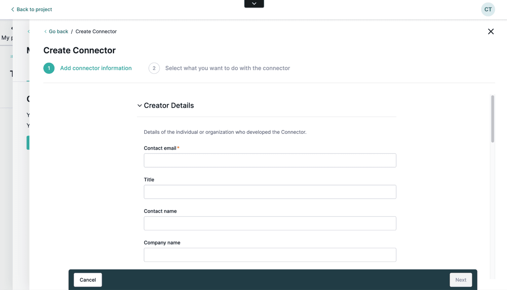The image size is (507, 290).
Task: Click the CT avatar in the top right
Action: click(488, 9)
